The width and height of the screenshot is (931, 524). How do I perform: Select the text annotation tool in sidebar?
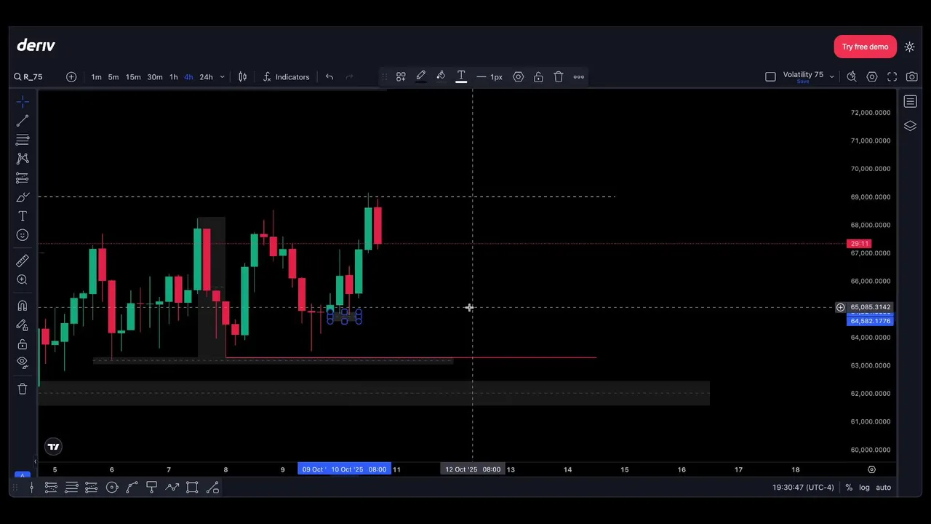[x=23, y=216]
